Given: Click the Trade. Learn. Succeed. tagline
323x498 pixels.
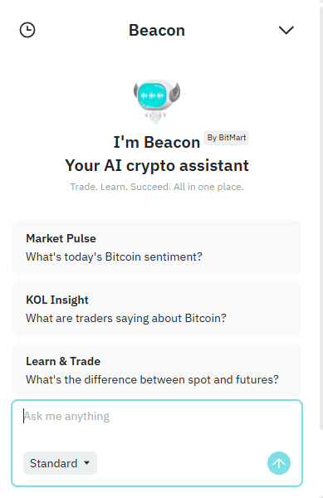Looking at the screenshot, I should pos(157,187).
